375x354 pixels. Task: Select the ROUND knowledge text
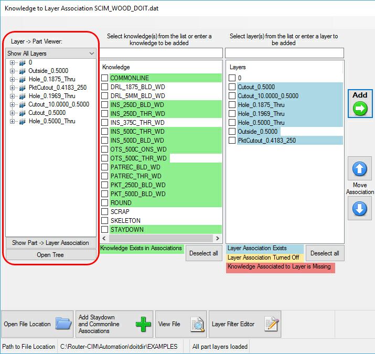121,203
